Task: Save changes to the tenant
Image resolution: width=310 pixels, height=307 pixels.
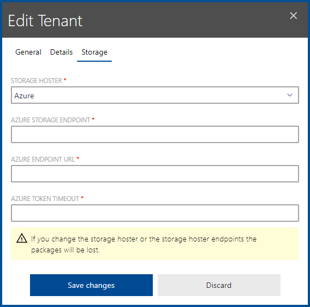Action: coord(91,285)
